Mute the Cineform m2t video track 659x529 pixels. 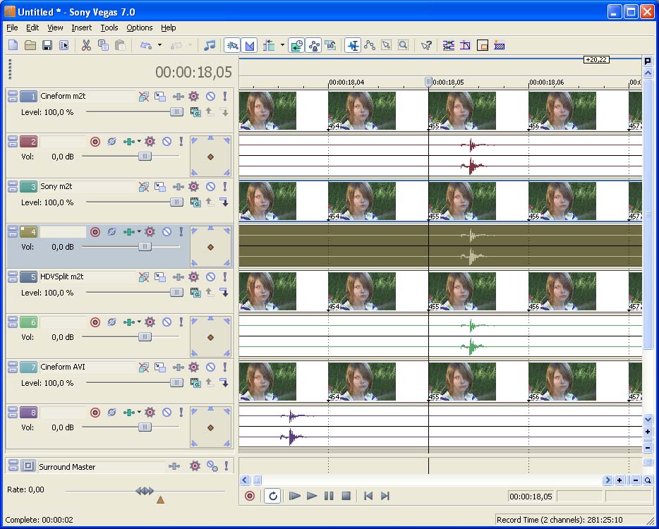coord(210,96)
